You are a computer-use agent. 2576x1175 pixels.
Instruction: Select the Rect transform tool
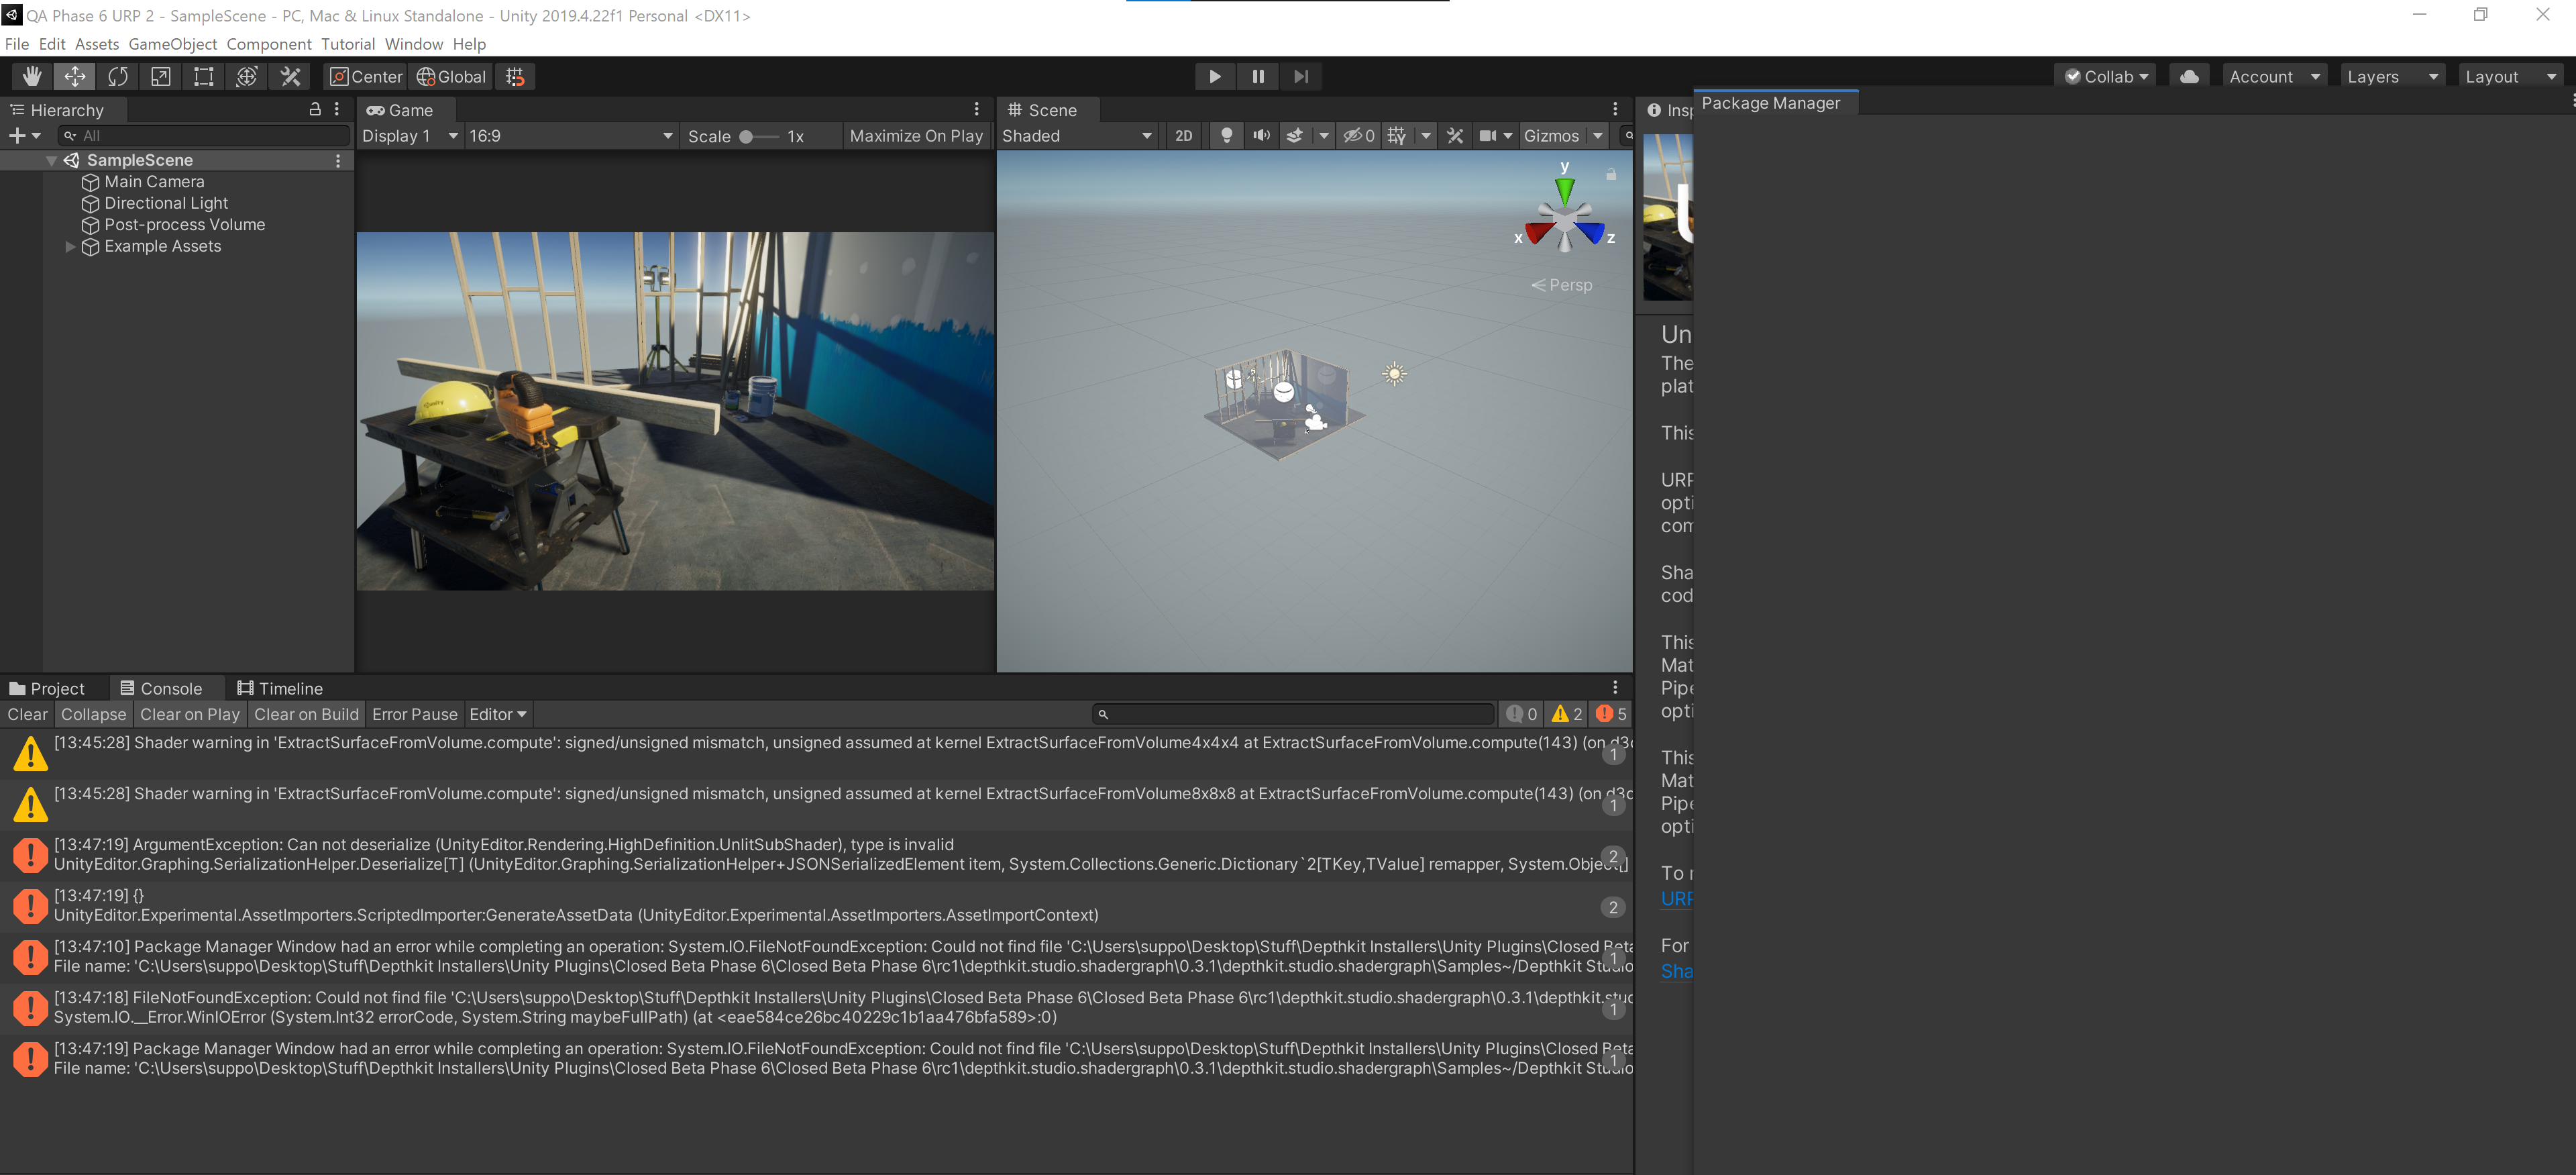click(x=204, y=76)
